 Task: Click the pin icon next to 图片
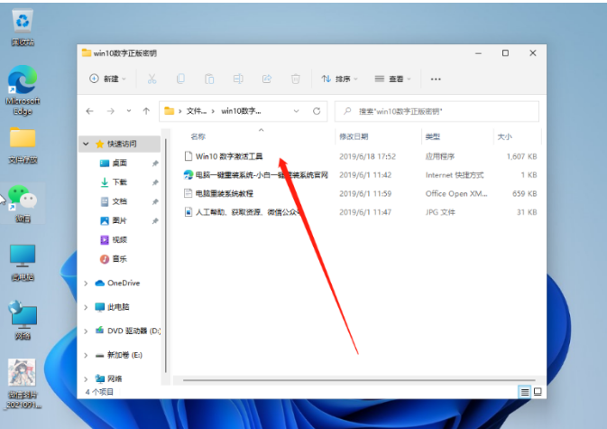(155, 221)
